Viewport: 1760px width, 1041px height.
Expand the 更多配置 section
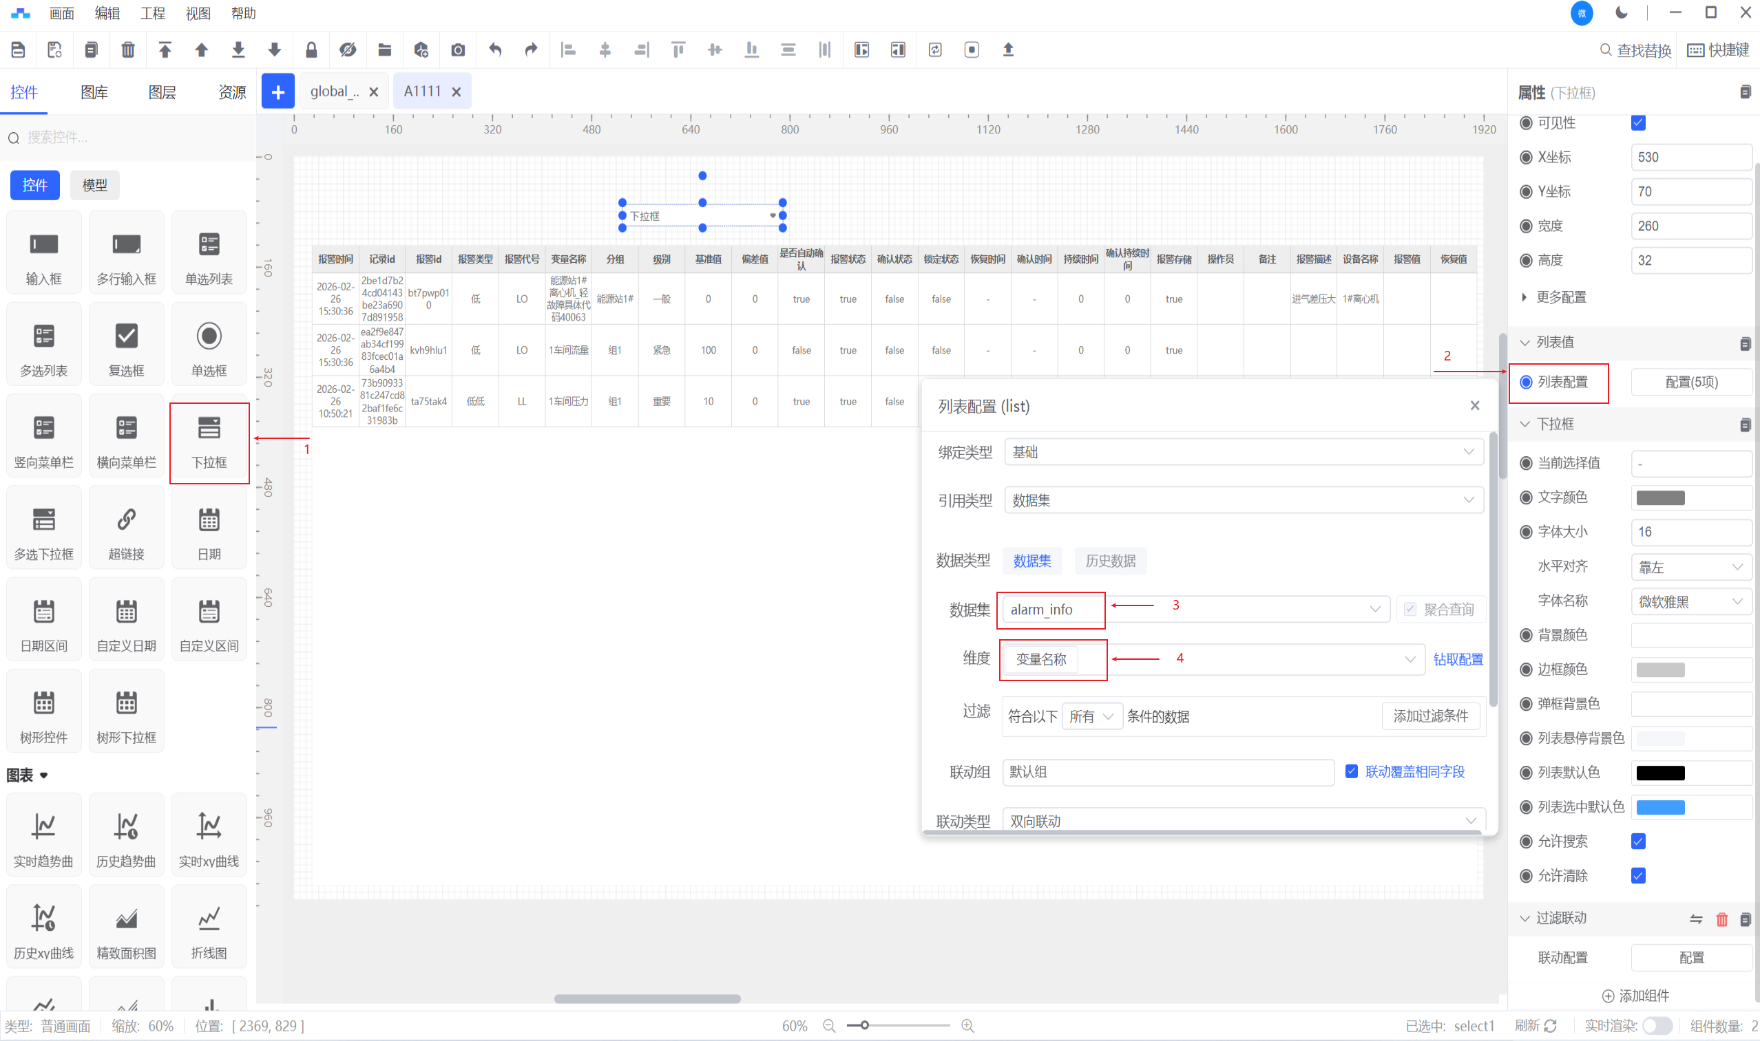click(1560, 297)
